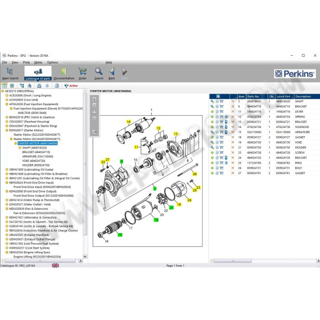Click the info icon in the secondary toolbar
Image resolution: width=320 pixels, height=320 pixels.
click(x=47, y=86)
